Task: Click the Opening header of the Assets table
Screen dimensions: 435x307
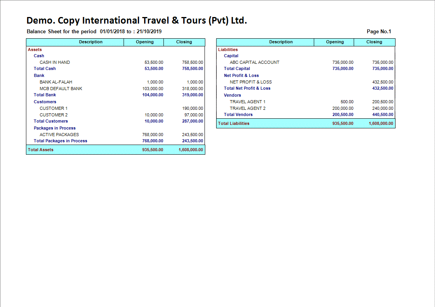Action: pos(144,42)
